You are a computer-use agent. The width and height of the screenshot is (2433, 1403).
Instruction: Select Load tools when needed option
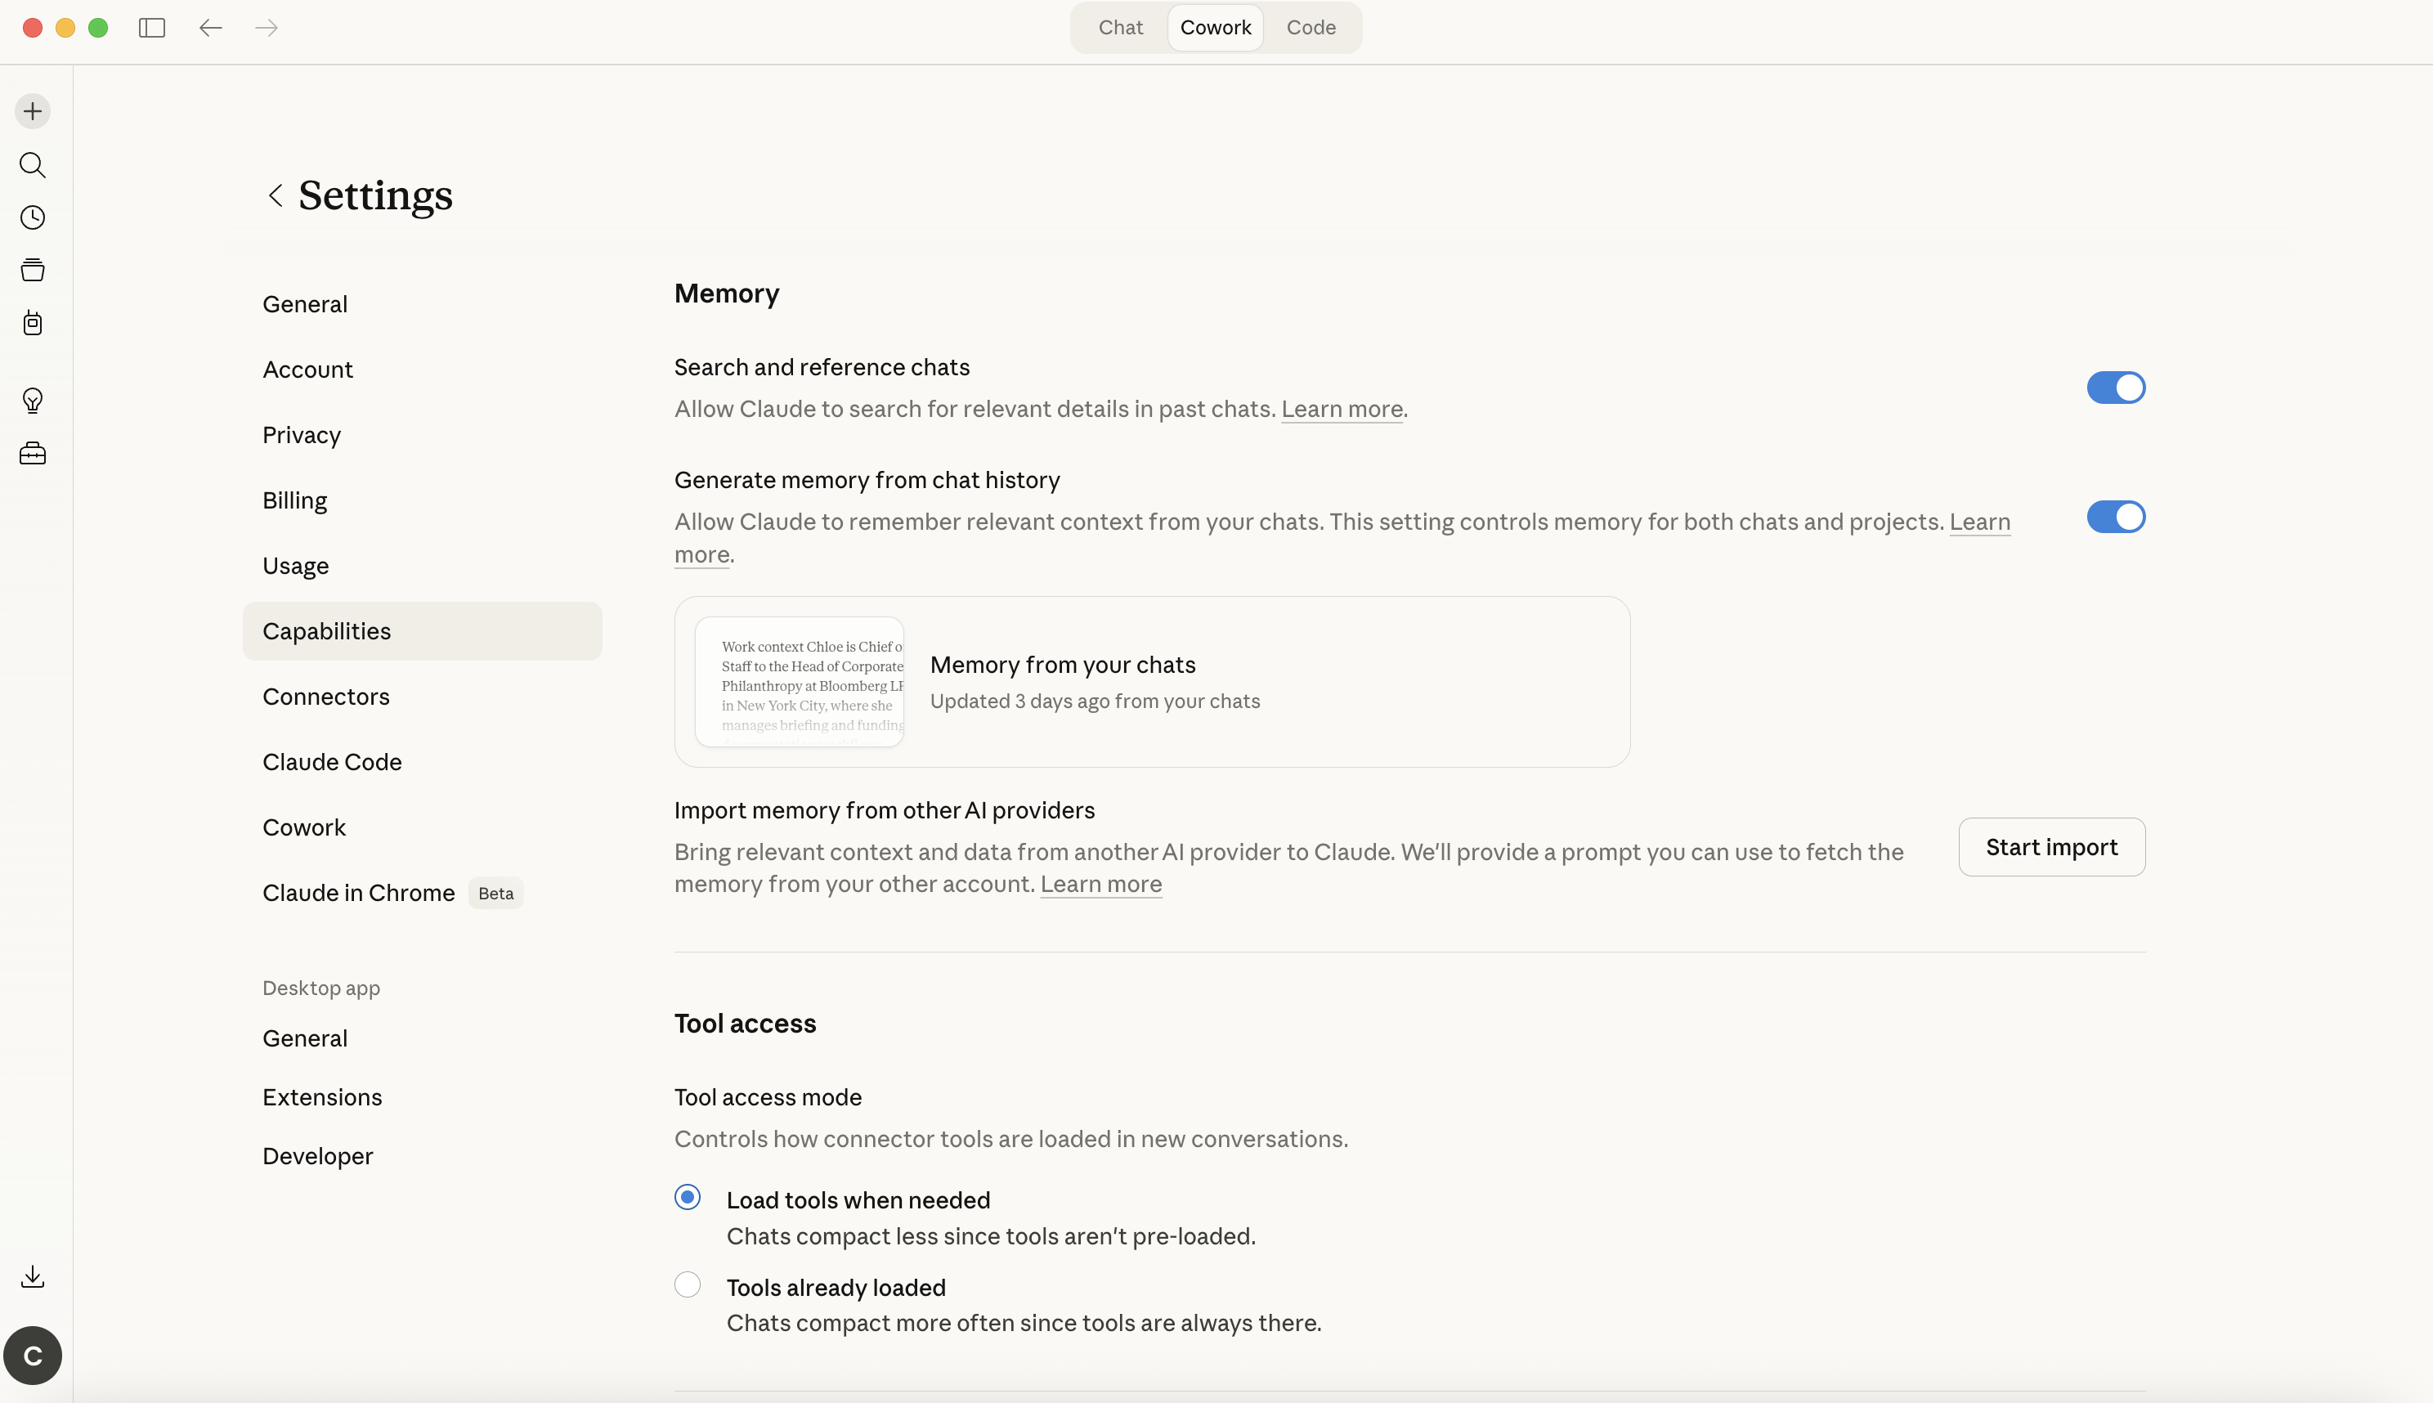click(688, 1198)
